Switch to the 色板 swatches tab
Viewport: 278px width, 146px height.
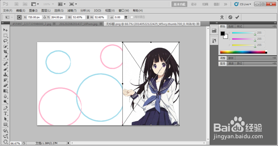pyautogui.click(x=231, y=26)
